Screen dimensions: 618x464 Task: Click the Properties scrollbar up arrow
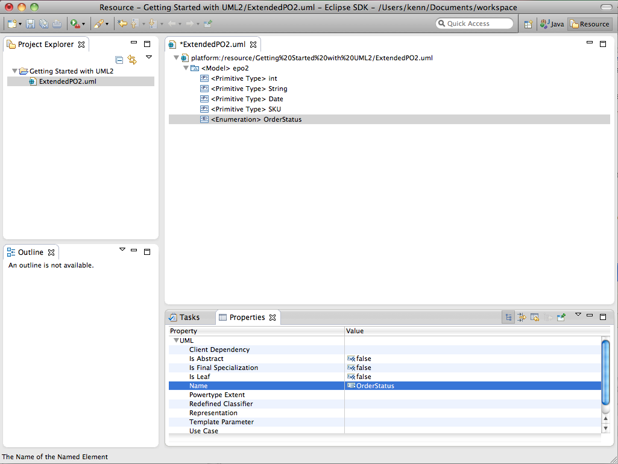tap(606, 418)
